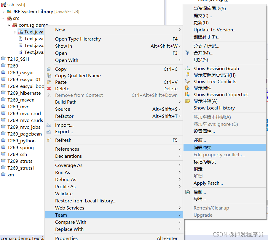Choose 切换(S)... switch entry
This screenshot has height=240, width=268.
[224, 60]
